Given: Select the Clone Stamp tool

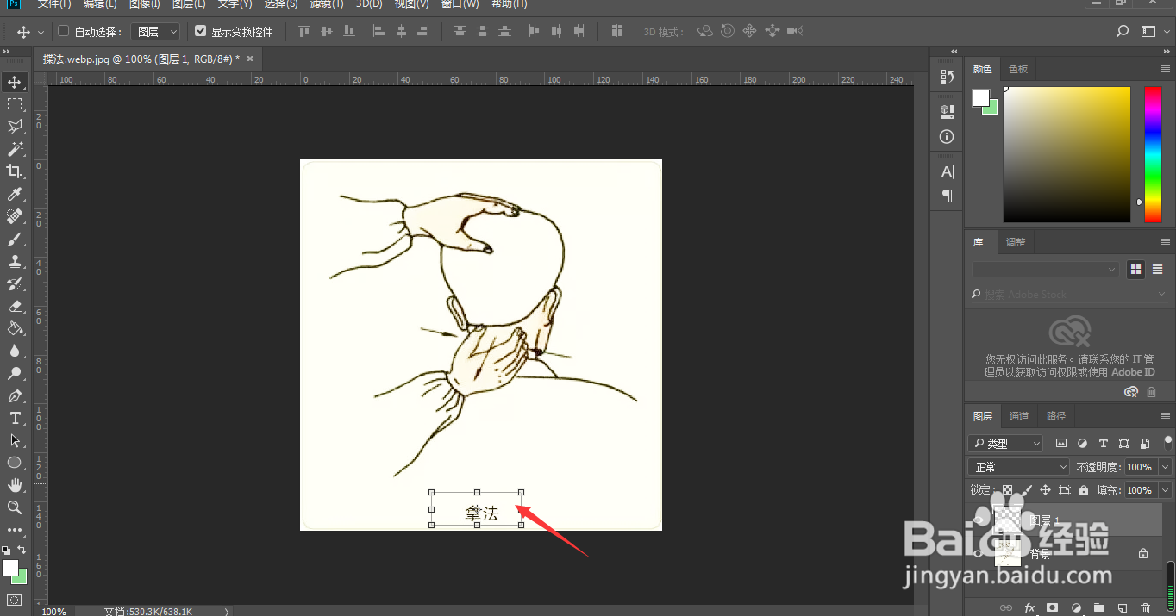Looking at the screenshot, I should pos(15,261).
